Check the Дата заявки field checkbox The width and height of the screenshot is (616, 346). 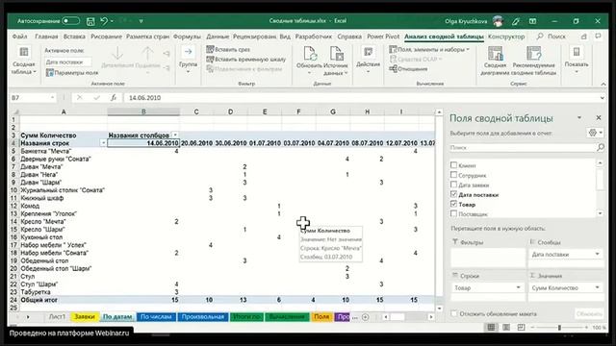tap(453, 185)
